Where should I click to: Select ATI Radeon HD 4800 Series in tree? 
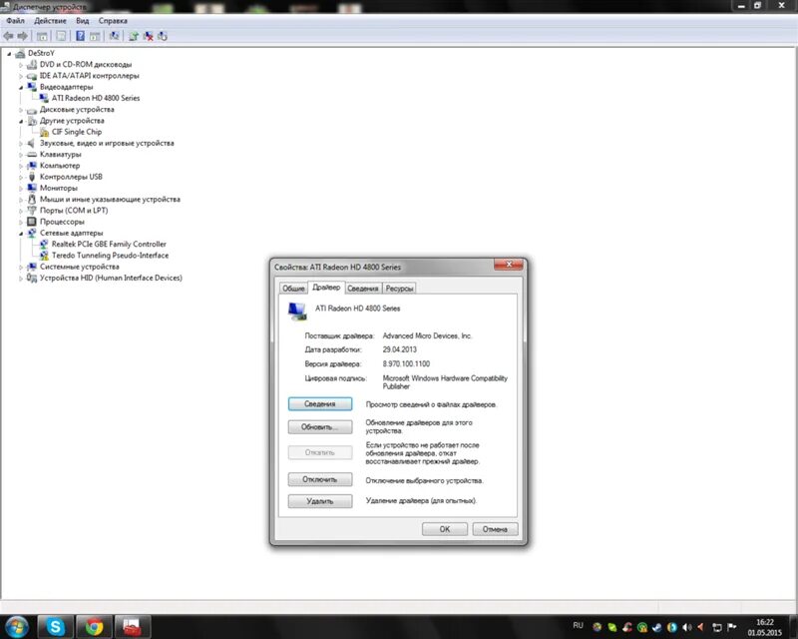pos(95,98)
